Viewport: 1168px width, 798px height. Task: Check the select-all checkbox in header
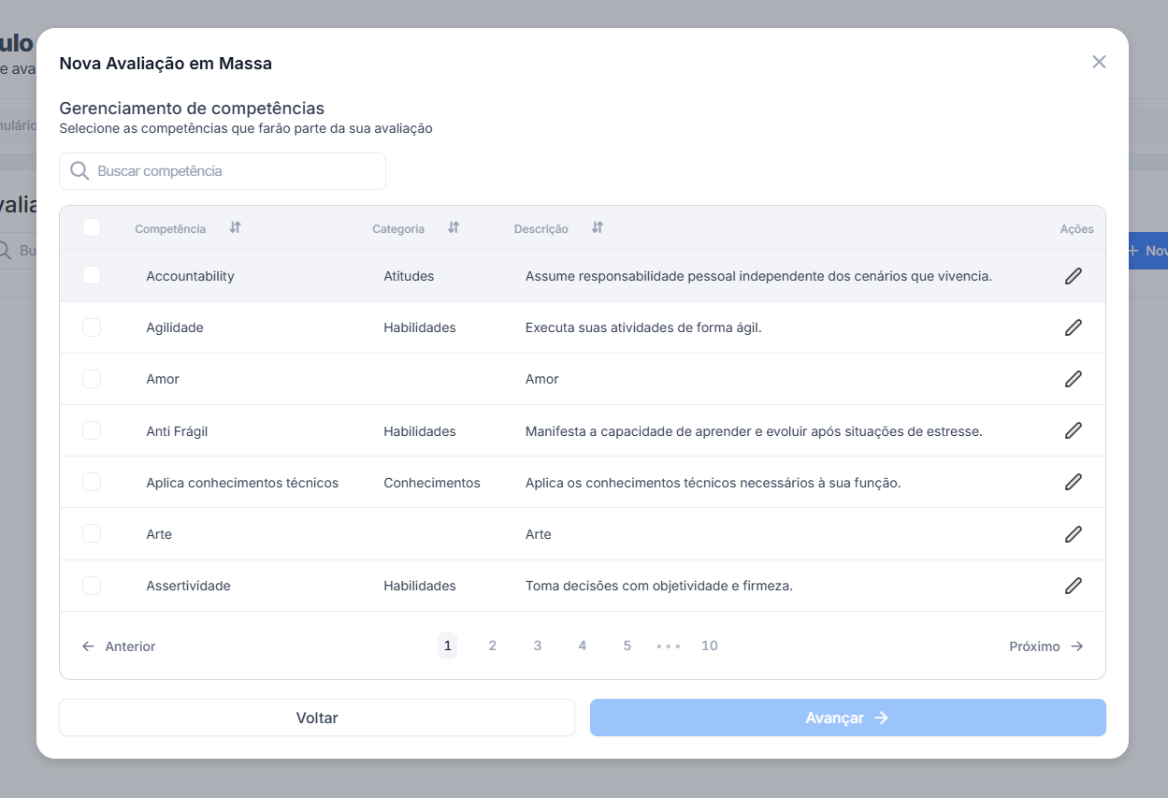click(92, 227)
